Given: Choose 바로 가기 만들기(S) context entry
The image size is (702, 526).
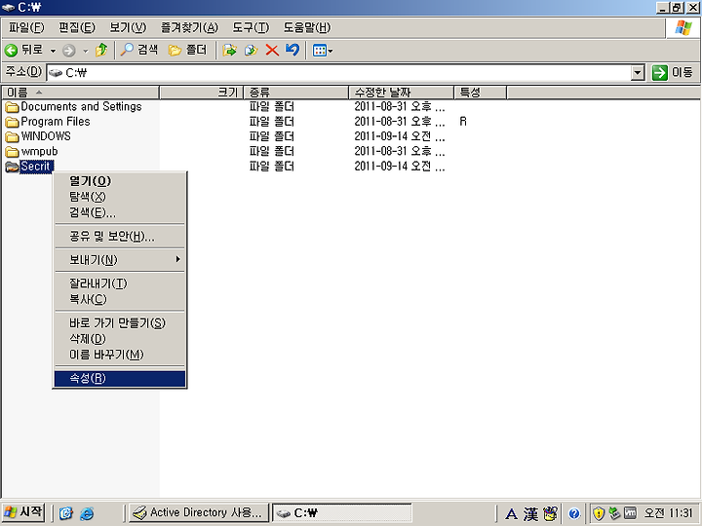Looking at the screenshot, I should coord(120,322).
